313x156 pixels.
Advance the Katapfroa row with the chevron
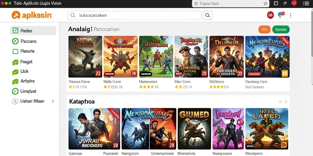[286, 101]
